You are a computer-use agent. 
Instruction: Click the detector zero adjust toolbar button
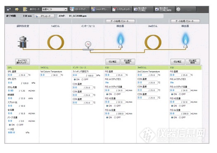[x=144, y=9]
